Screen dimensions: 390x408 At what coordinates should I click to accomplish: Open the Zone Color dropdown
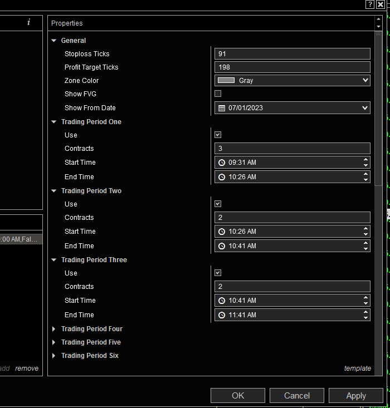pyautogui.click(x=292, y=80)
